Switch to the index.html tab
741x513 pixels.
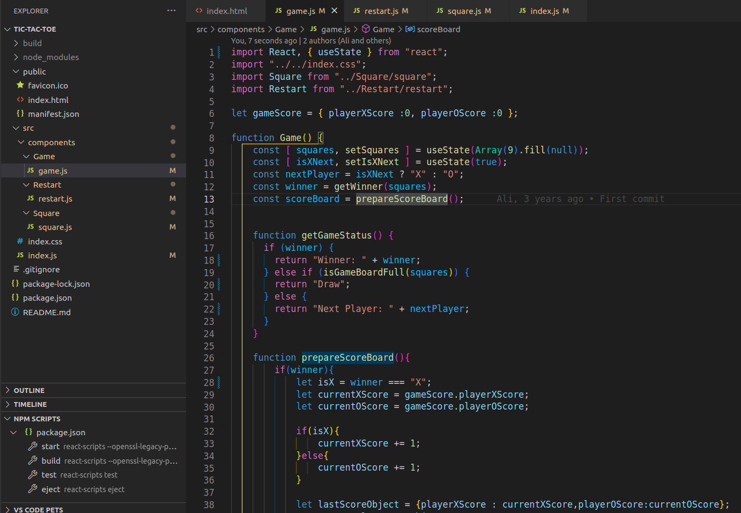point(226,11)
